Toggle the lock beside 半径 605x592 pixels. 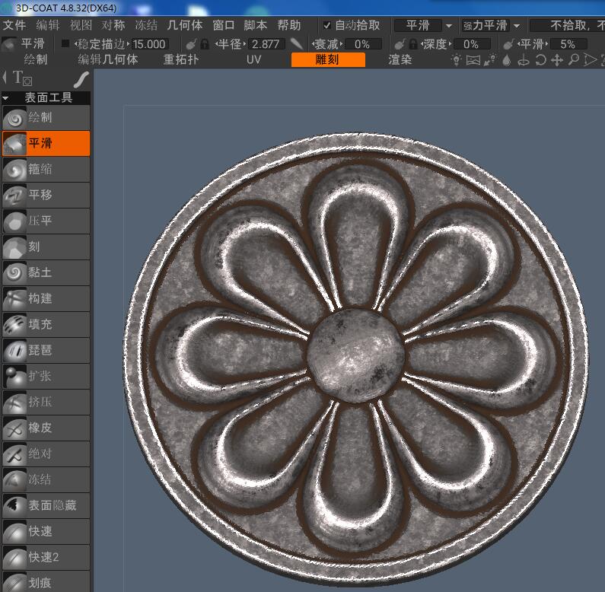205,44
